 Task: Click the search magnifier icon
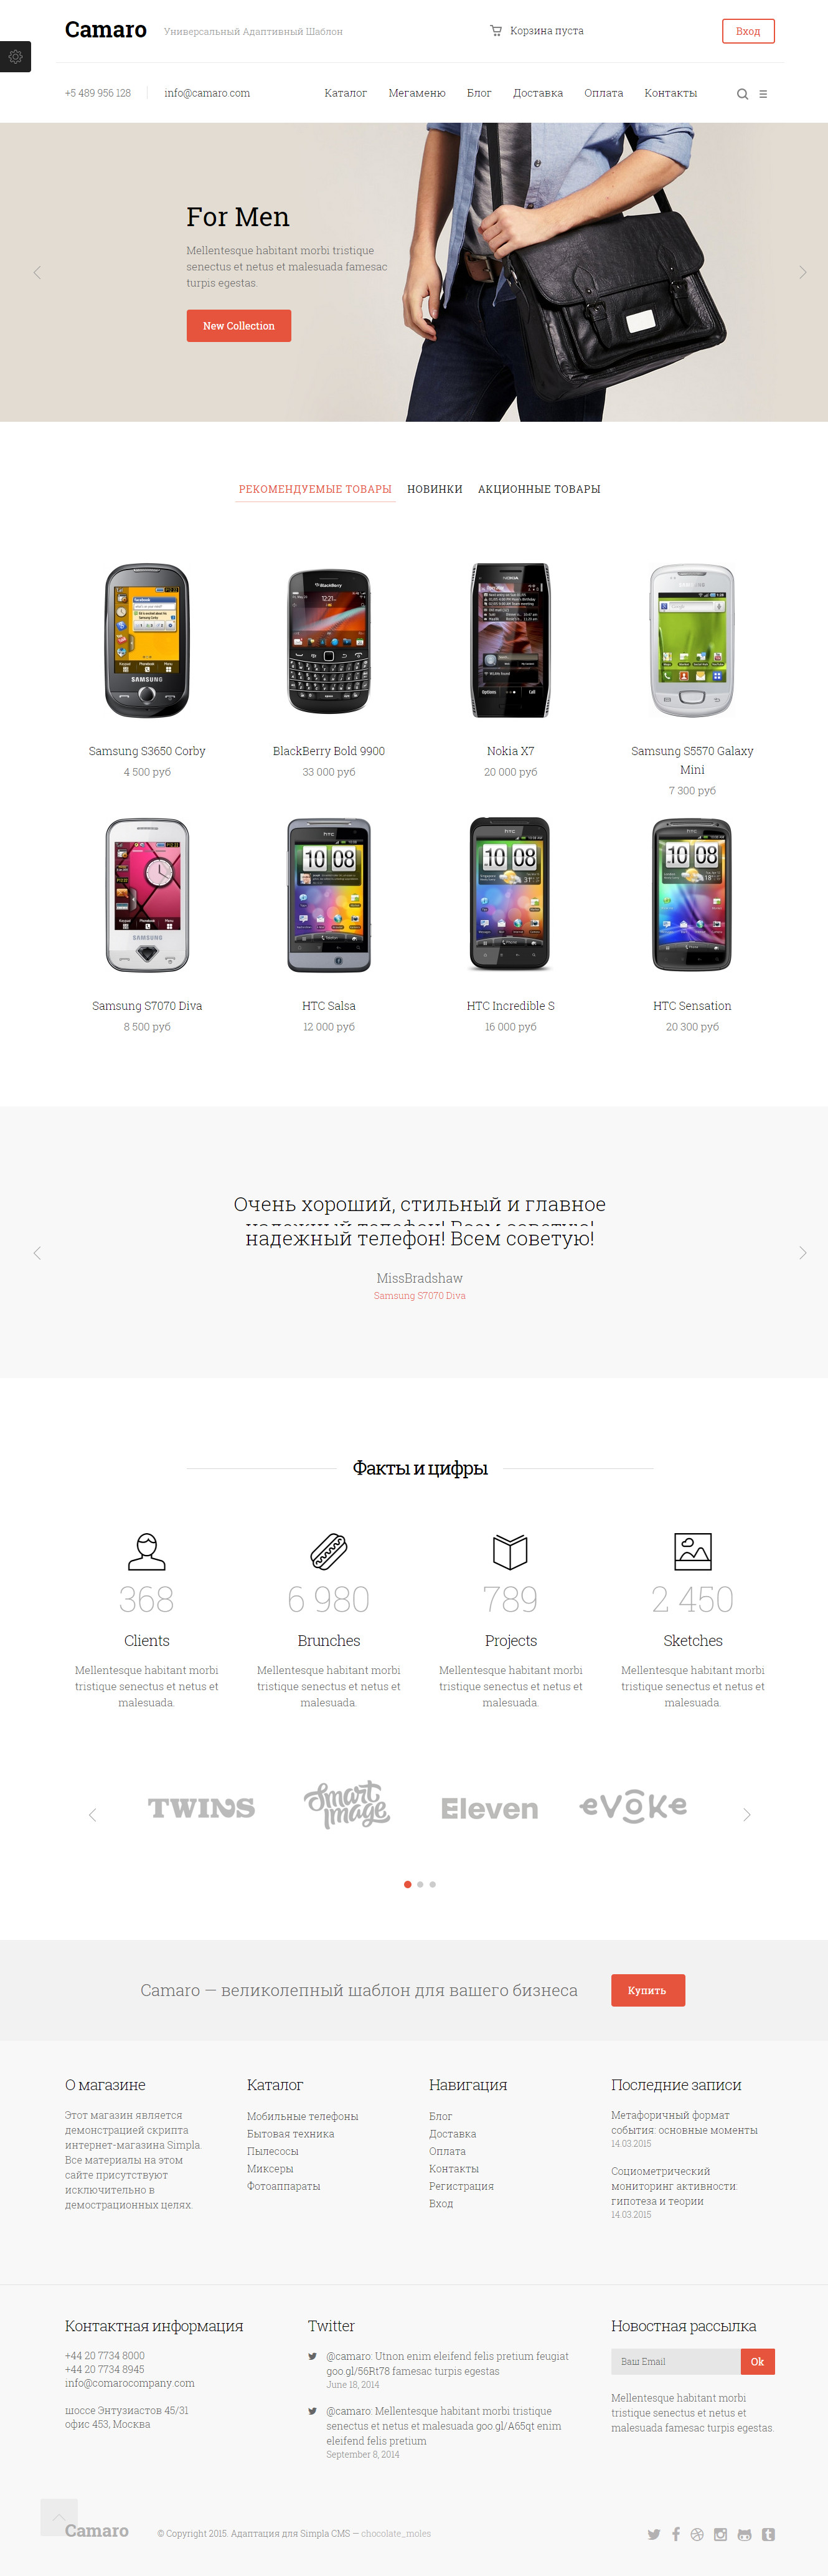coord(742,94)
